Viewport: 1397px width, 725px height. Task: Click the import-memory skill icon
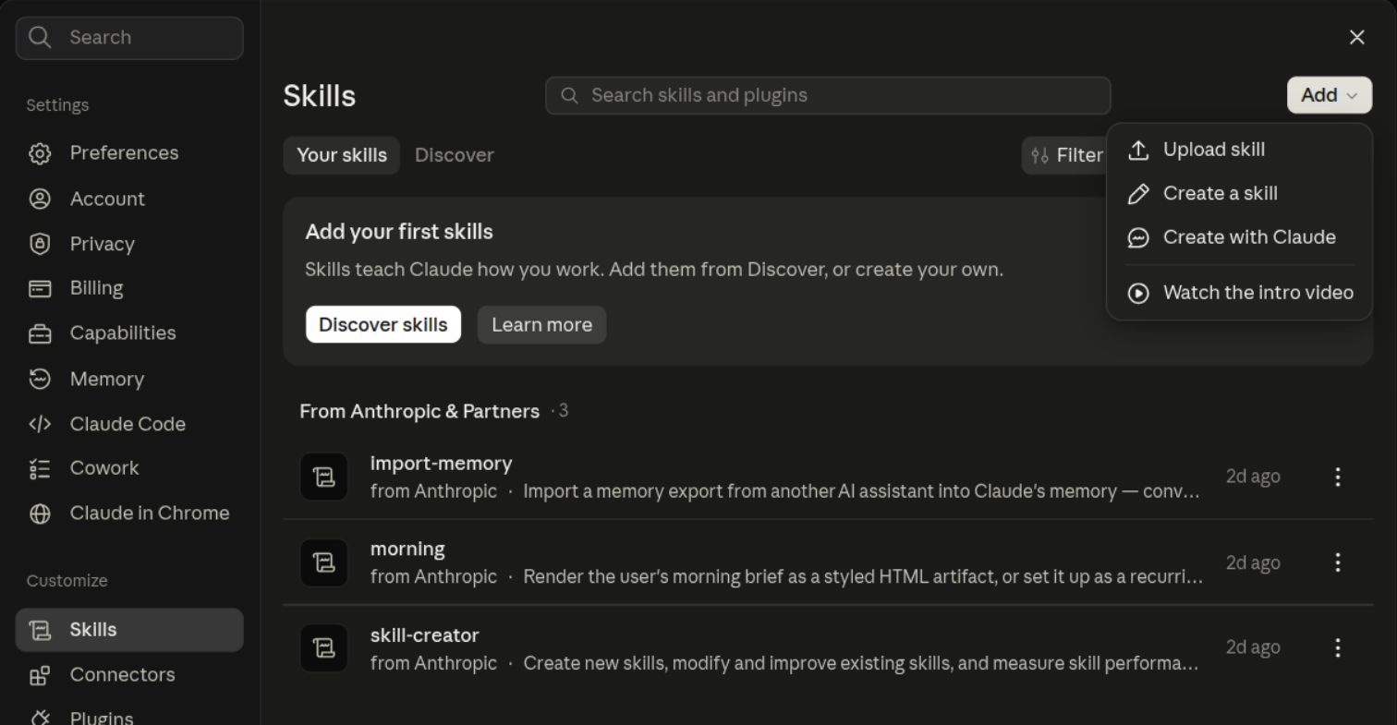(324, 477)
